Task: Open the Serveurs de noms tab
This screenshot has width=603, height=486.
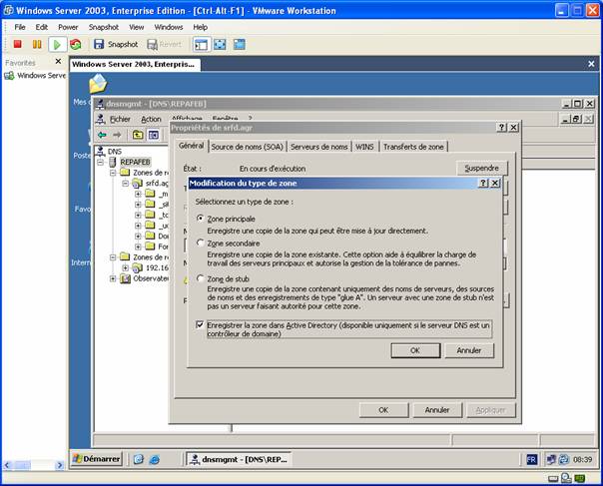Action: tap(319, 147)
